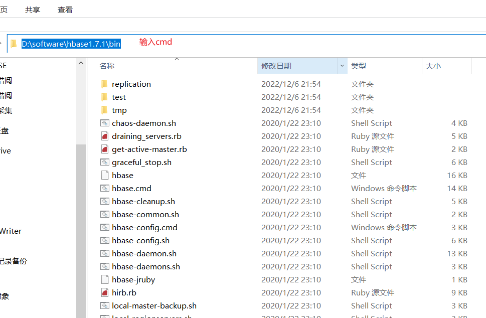Select the file named hbase-config.cmd
Screen dimensions: 486x318
coord(145,228)
